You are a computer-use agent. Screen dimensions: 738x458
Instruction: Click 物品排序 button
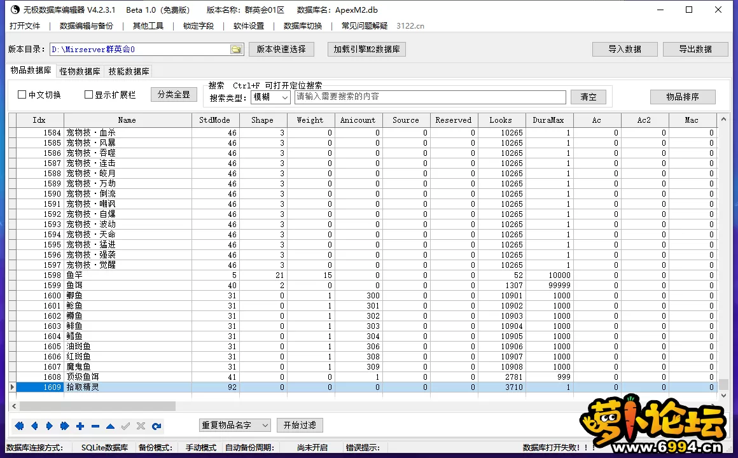coord(683,97)
